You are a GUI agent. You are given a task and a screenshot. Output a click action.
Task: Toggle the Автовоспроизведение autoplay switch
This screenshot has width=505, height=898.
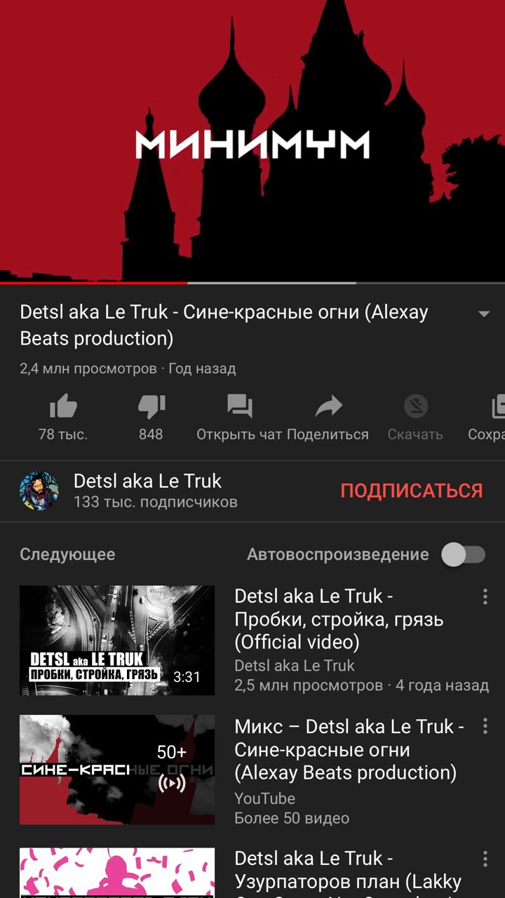point(463,554)
